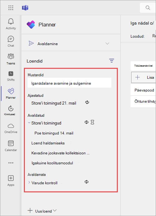Click the Uus loend plus button
The width and height of the screenshot is (156, 216).
(30, 211)
